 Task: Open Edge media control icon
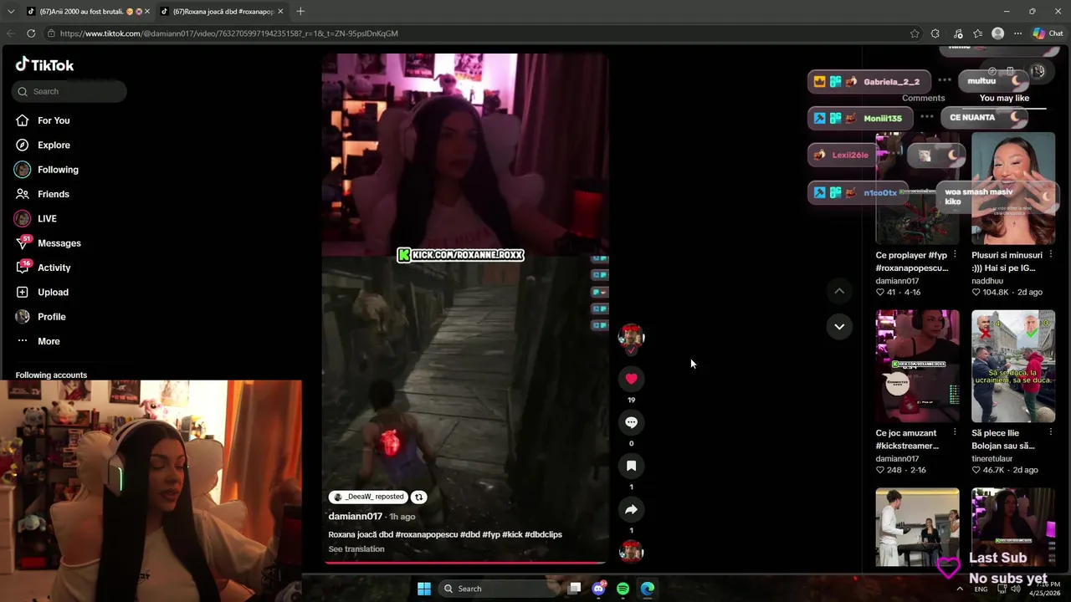click(x=958, y=33)
